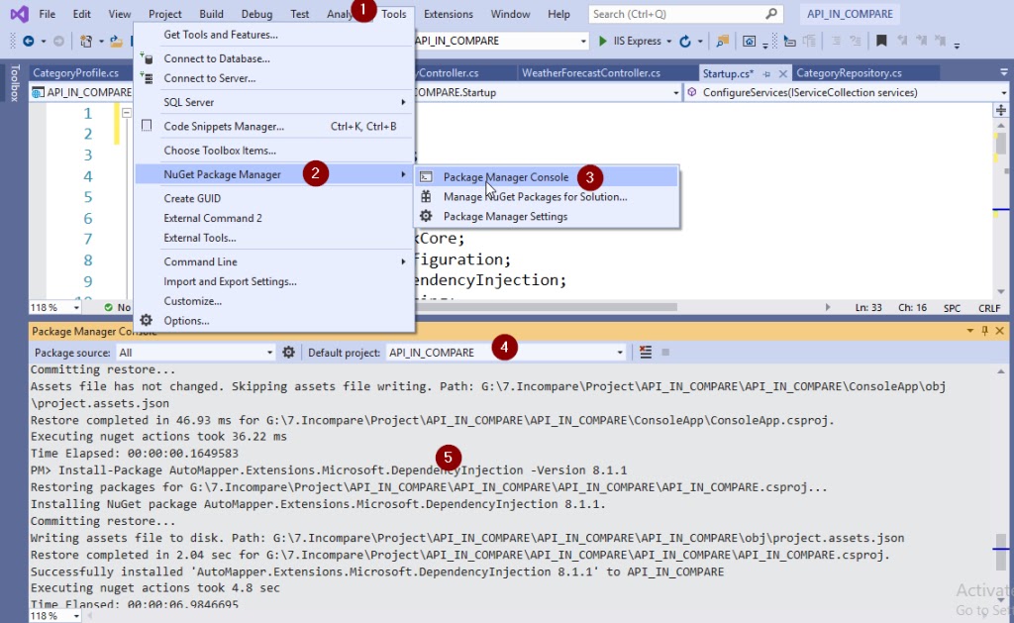Click the New Project toolbar icon
The width and height of the screenshot is (1014, 623).
[x=85, y=41]
